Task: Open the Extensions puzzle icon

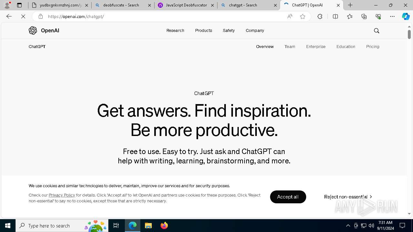Action: (x=320, y=16)
